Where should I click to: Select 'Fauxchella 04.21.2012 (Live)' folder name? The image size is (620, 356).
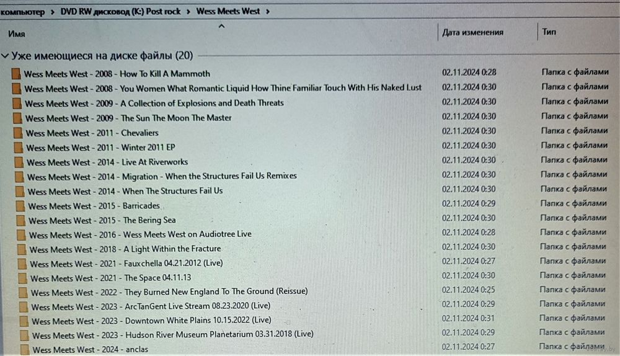126,264
